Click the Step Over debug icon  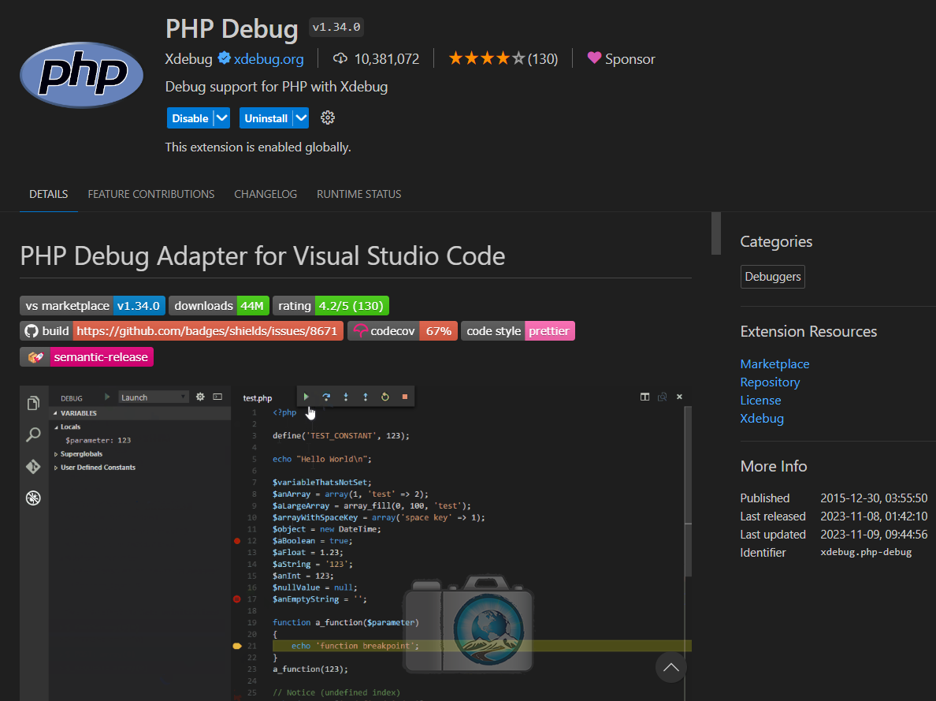[x=326, y=397]
